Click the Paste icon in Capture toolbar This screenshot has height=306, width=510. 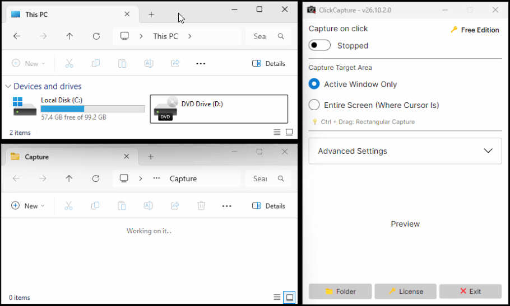122,206
